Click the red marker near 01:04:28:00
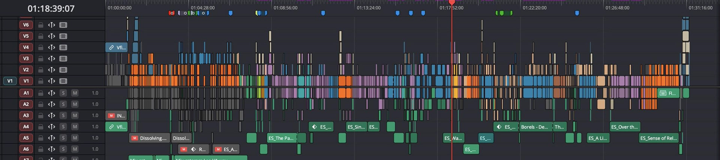 tap(172, 13)
